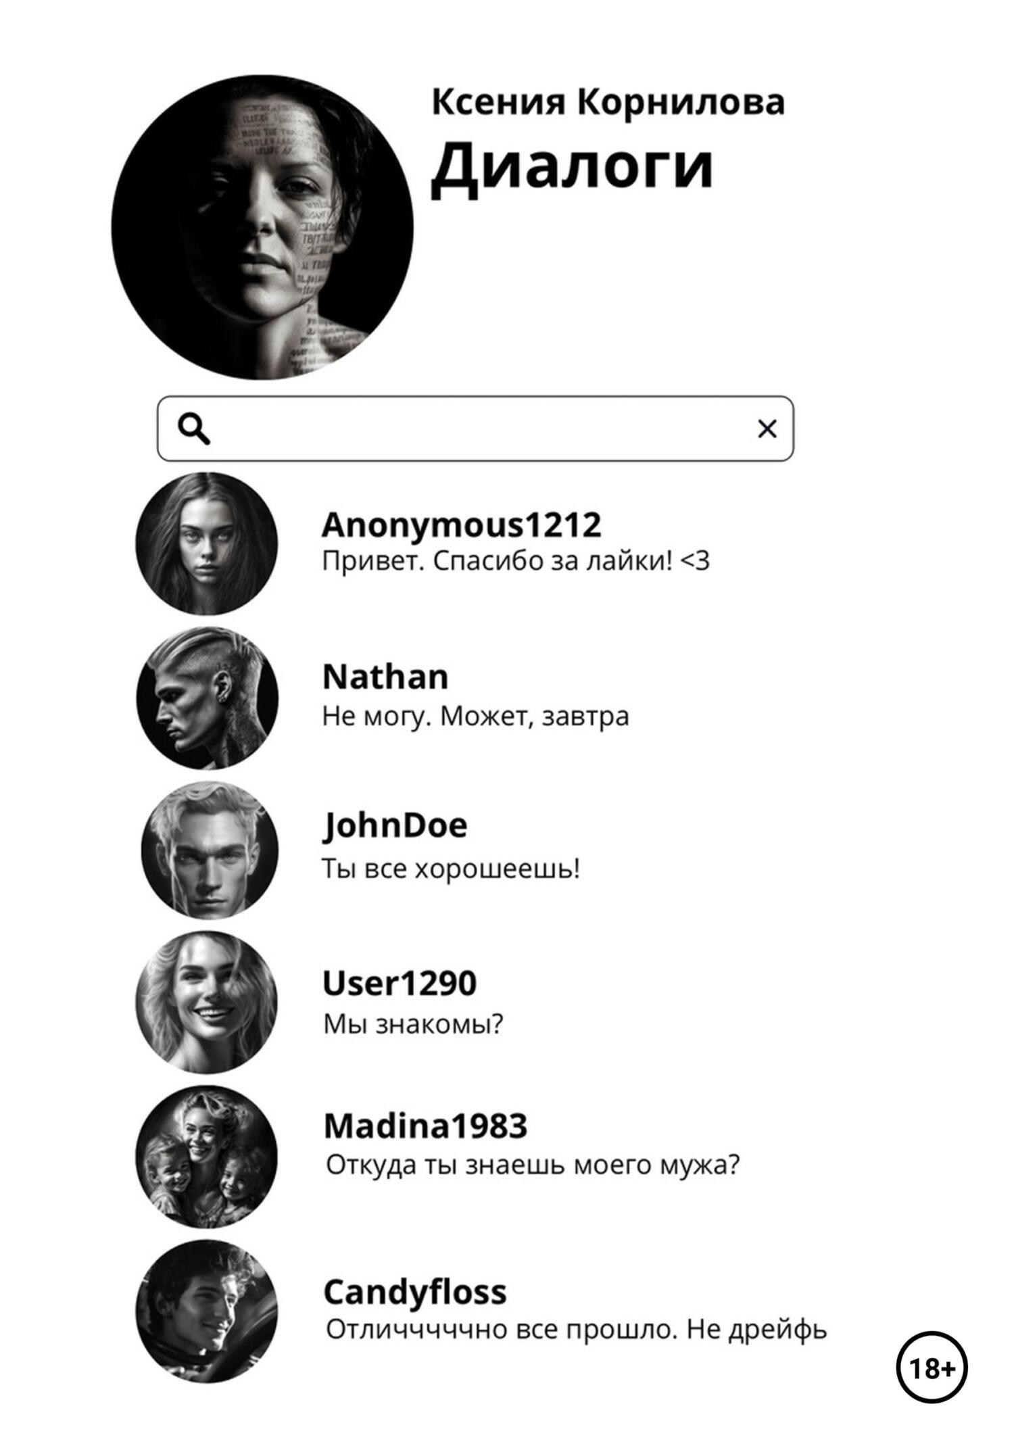Viewport: 1014px width, 1450px height.
Task: Click Nathan's profile avatar
Action: tap(207, 698)
